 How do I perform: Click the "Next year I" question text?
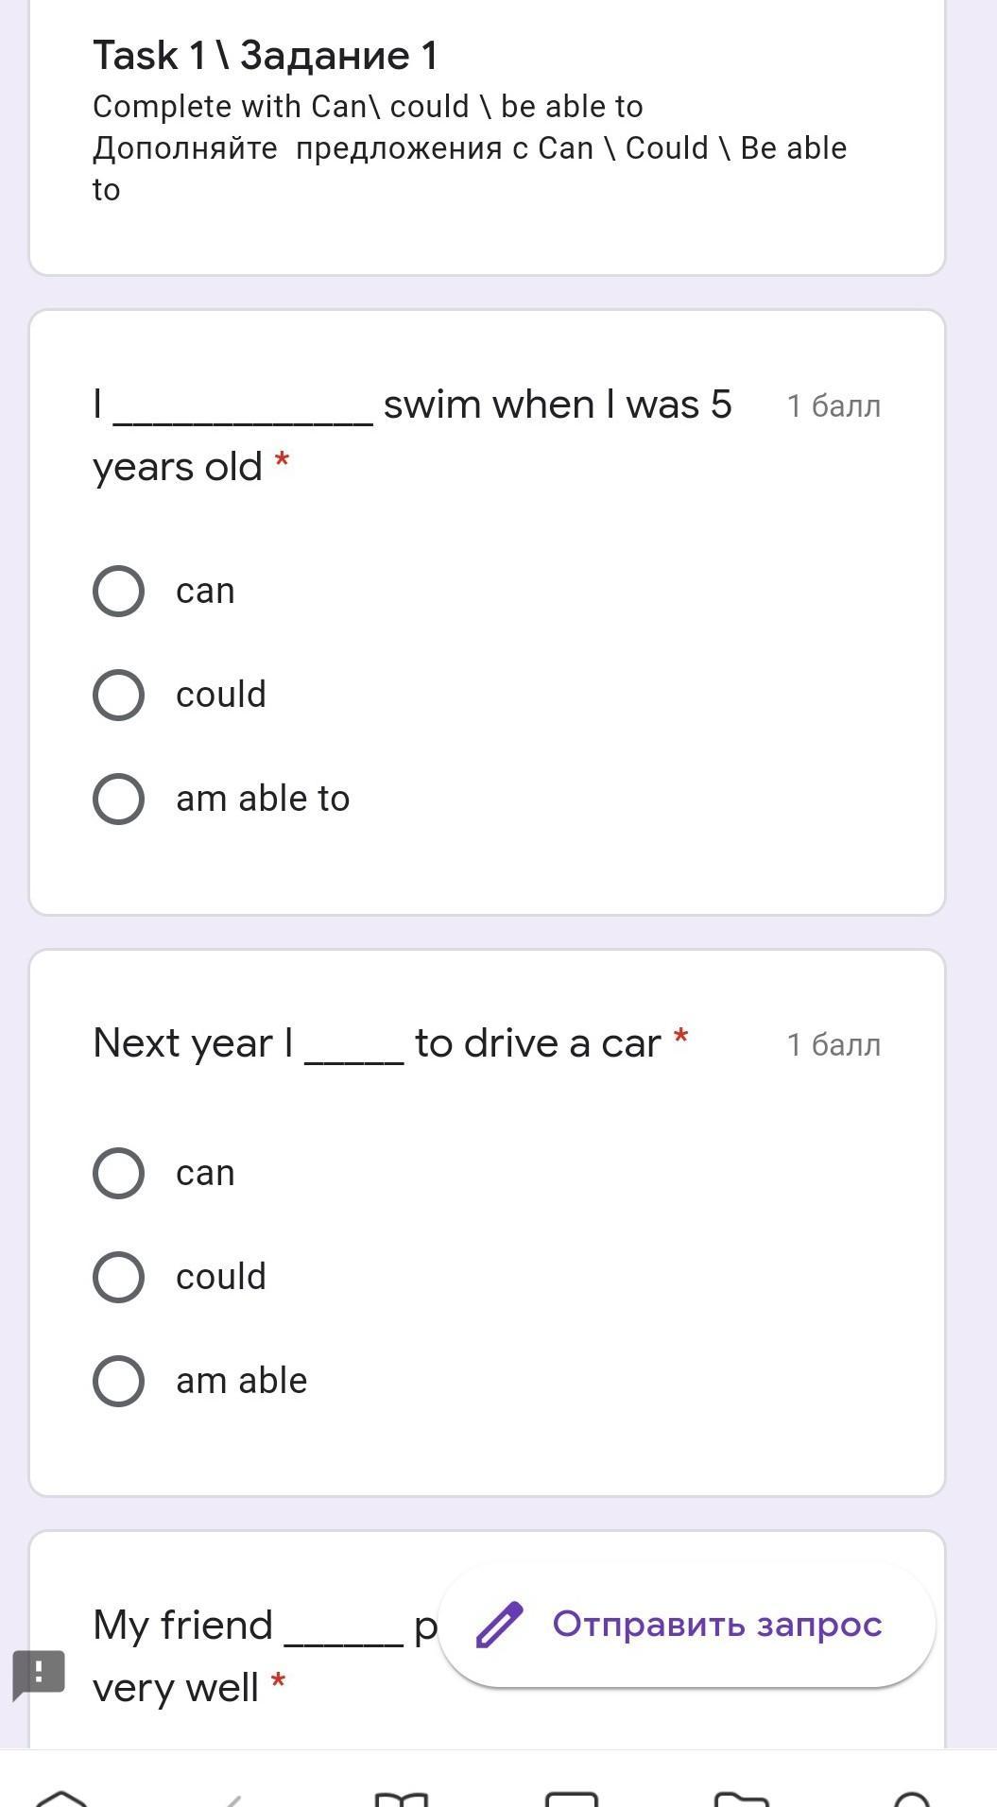pyautogui.click(x=193, y=1043)
